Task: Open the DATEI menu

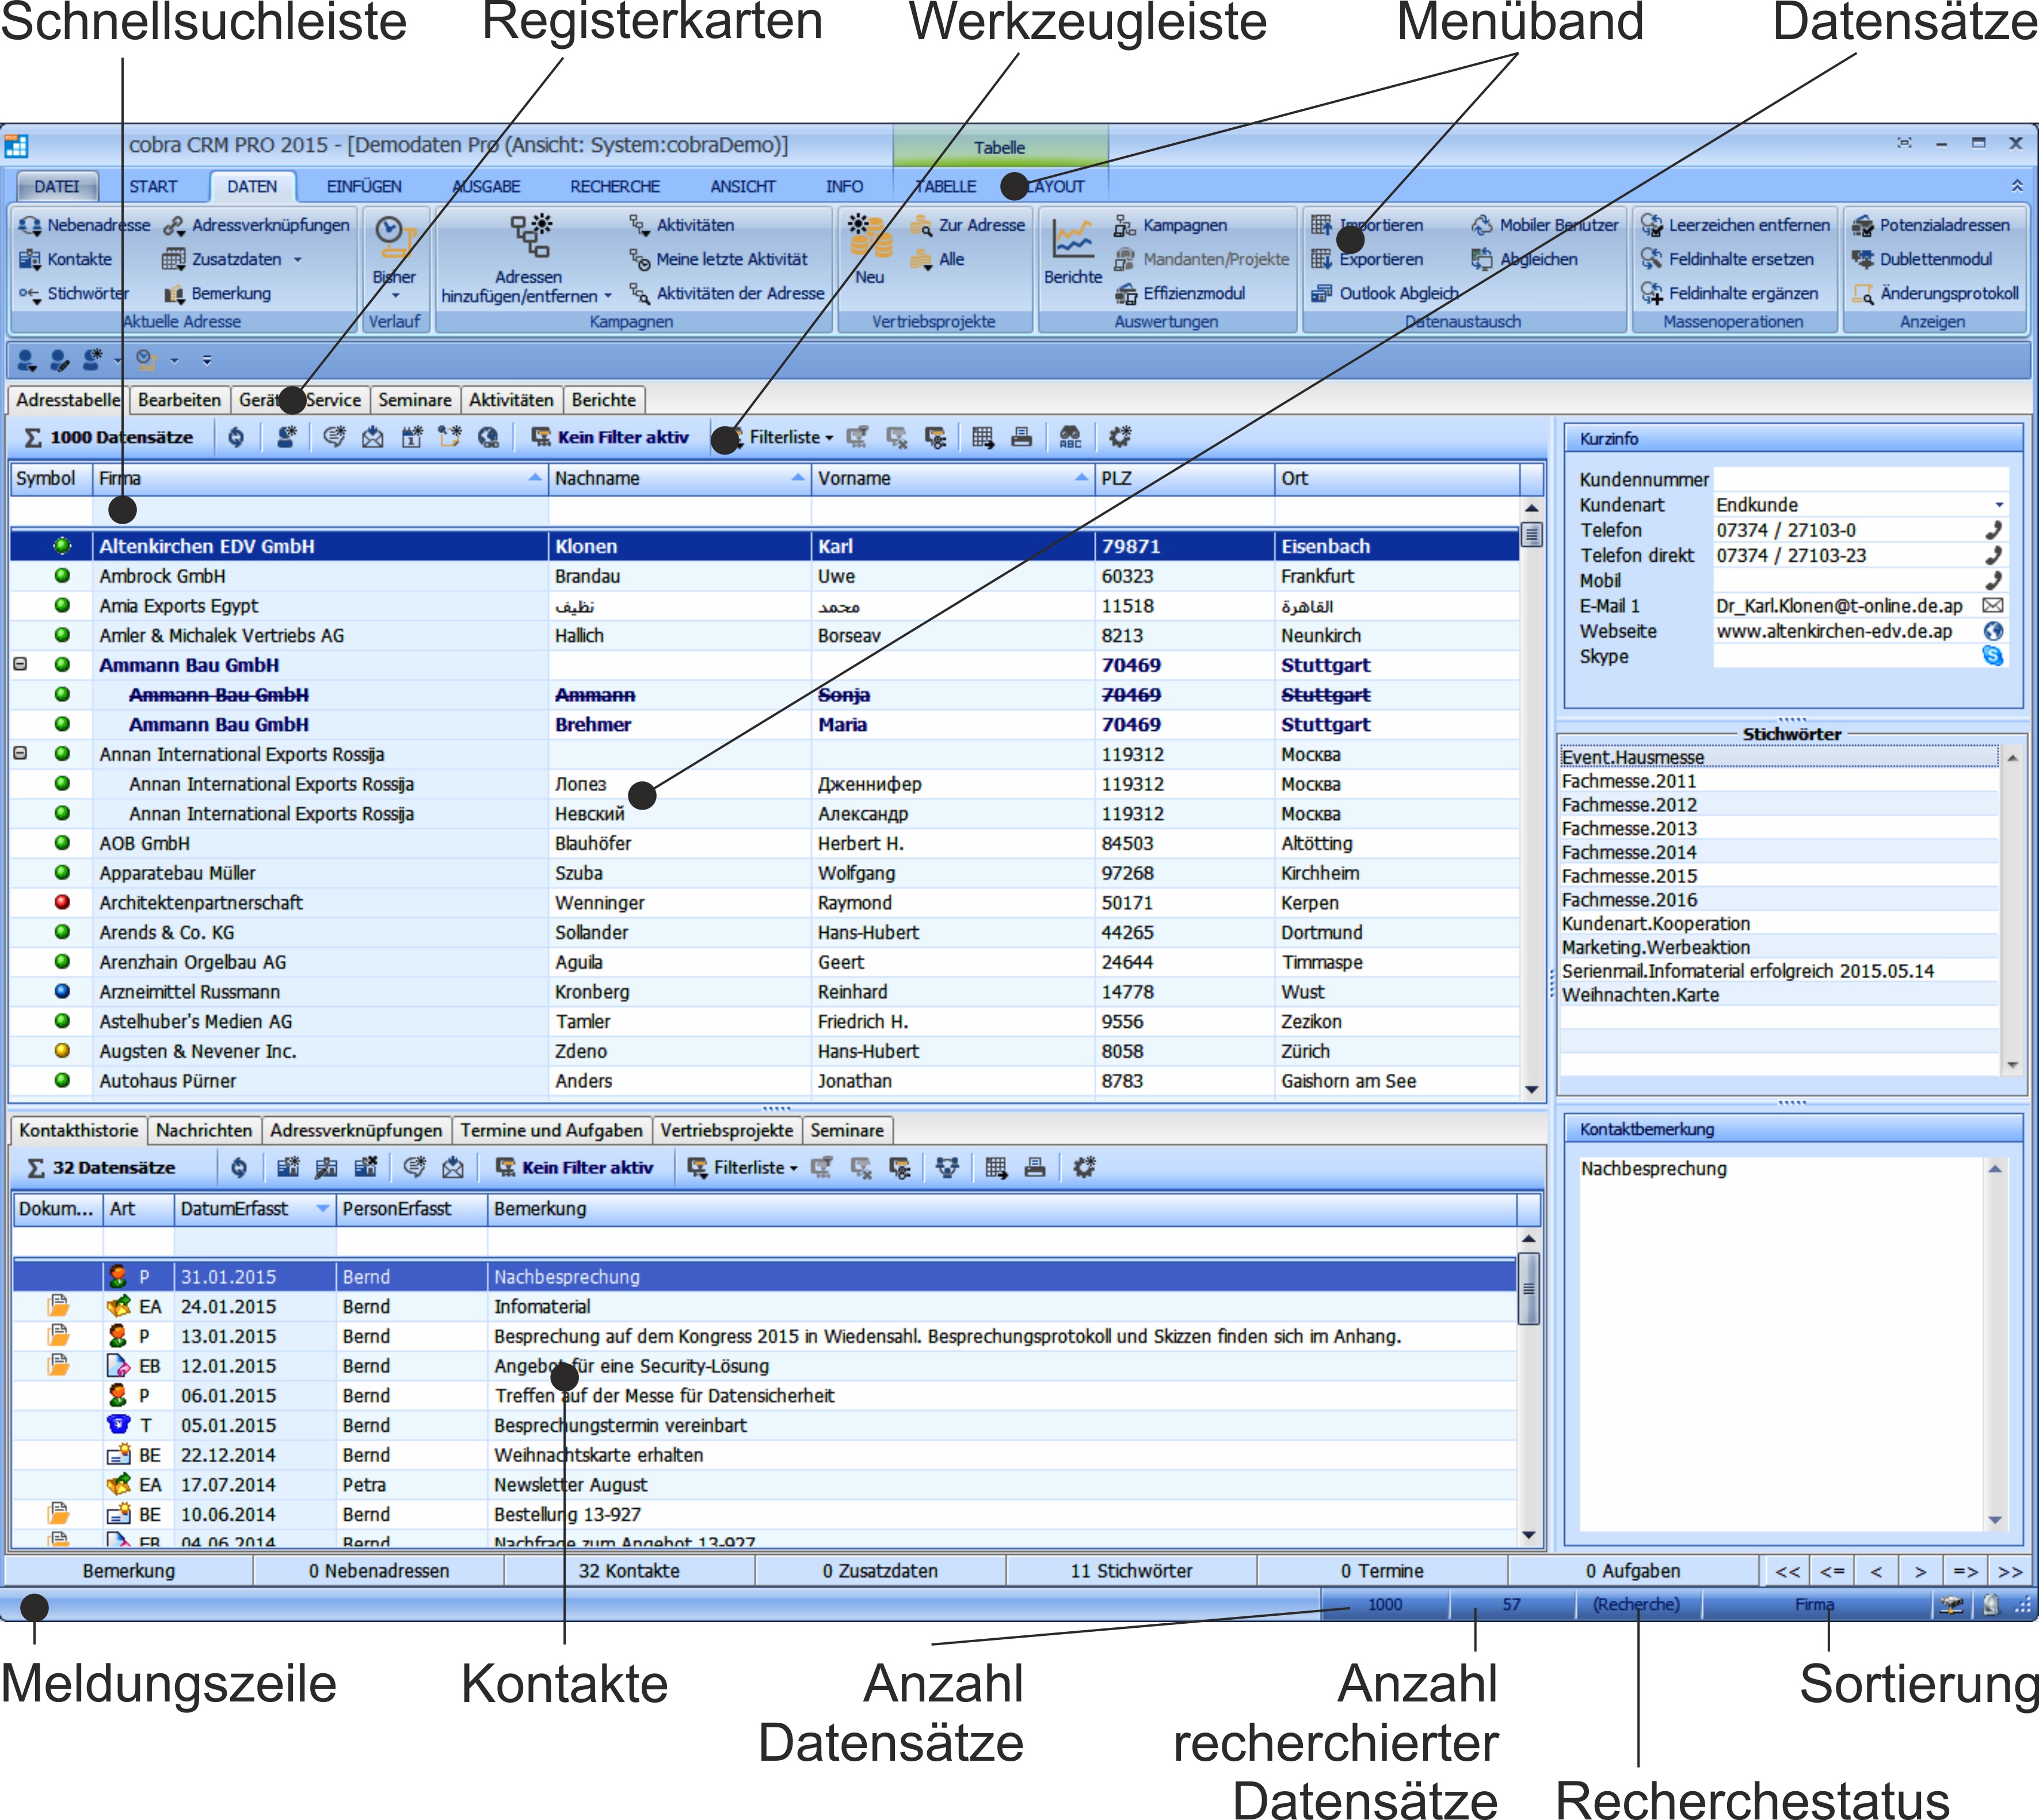Action: (57, 186)
